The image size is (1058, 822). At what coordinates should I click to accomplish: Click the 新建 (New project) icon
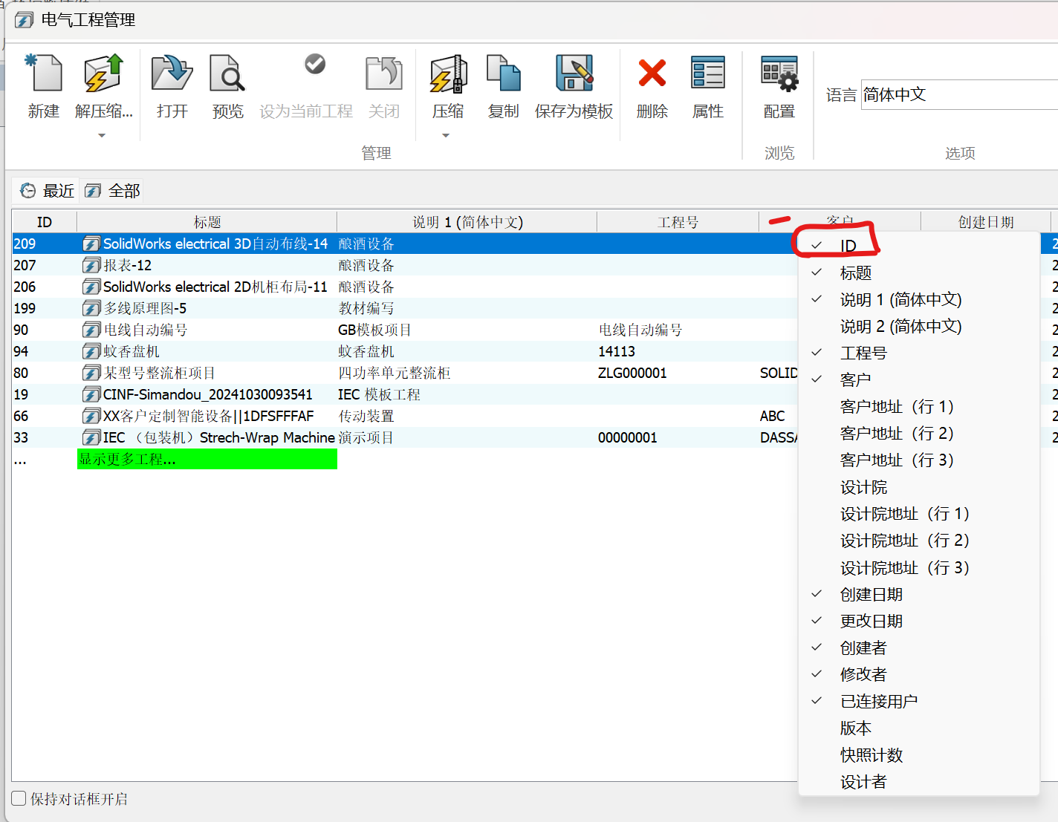[44, 75]
